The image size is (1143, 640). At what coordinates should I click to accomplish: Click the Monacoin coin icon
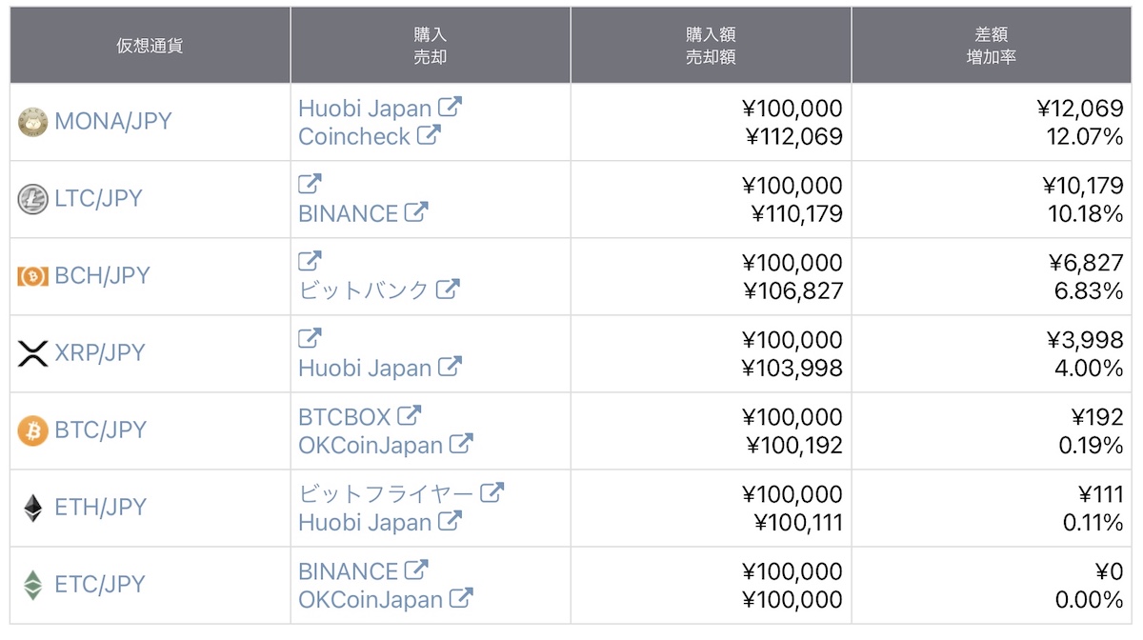click(32, 122)
